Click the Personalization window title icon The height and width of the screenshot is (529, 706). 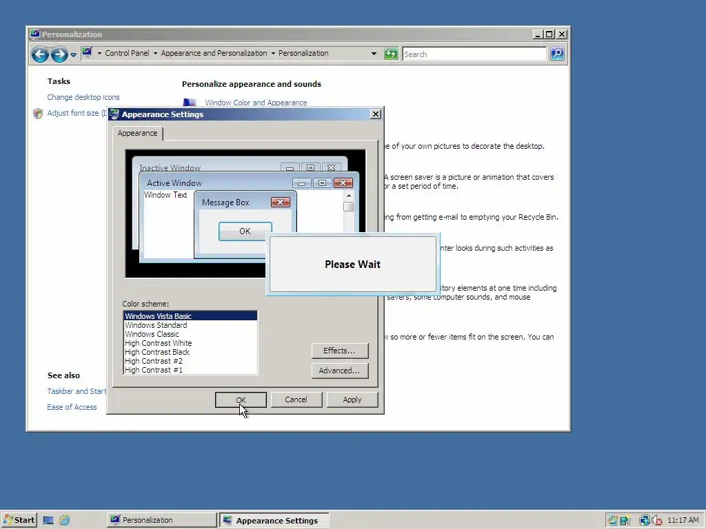click(x=34, y=34)
